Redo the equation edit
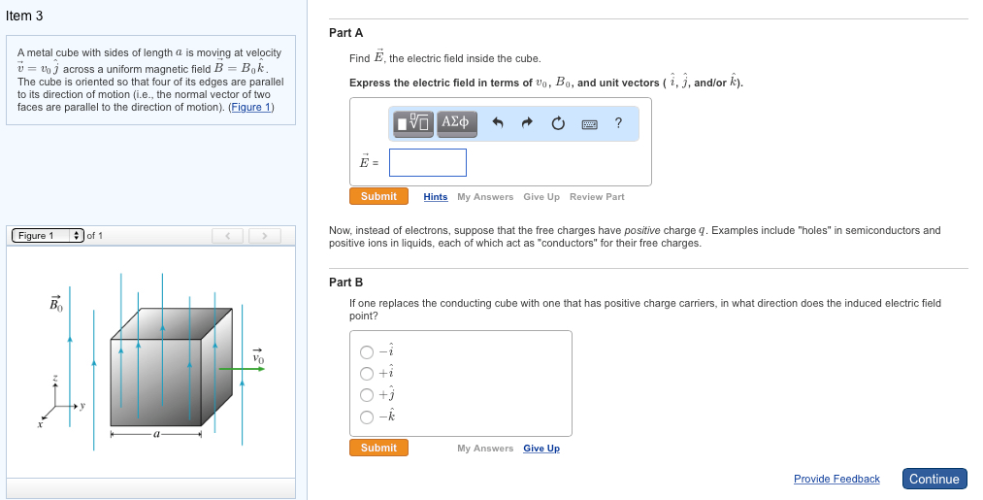 click(x=528, y=123)
